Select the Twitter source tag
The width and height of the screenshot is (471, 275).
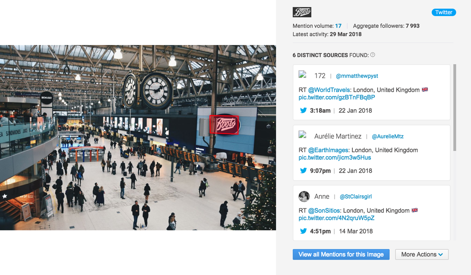coord(444,12)
